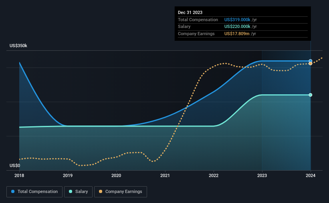Select the 2022 x-axis label
The width and height of the screenshot is (329, 203).
214,175
